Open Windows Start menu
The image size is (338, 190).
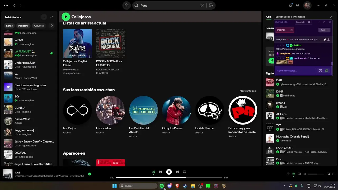click(x=115, y=186)
